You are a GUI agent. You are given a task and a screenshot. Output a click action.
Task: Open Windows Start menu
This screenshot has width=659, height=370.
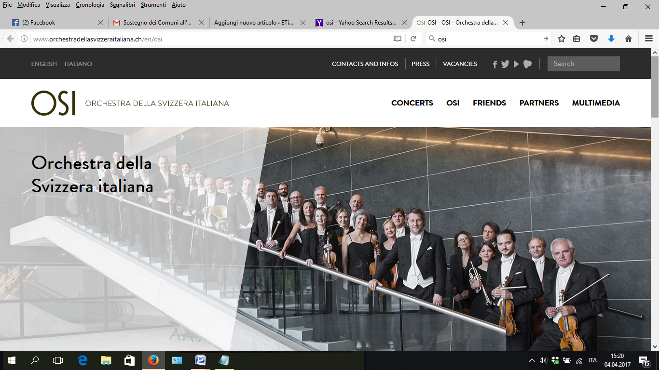(12, 360)
